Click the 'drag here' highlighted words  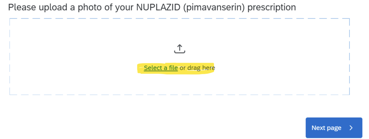pyautogui.click(x=201, y=68)
